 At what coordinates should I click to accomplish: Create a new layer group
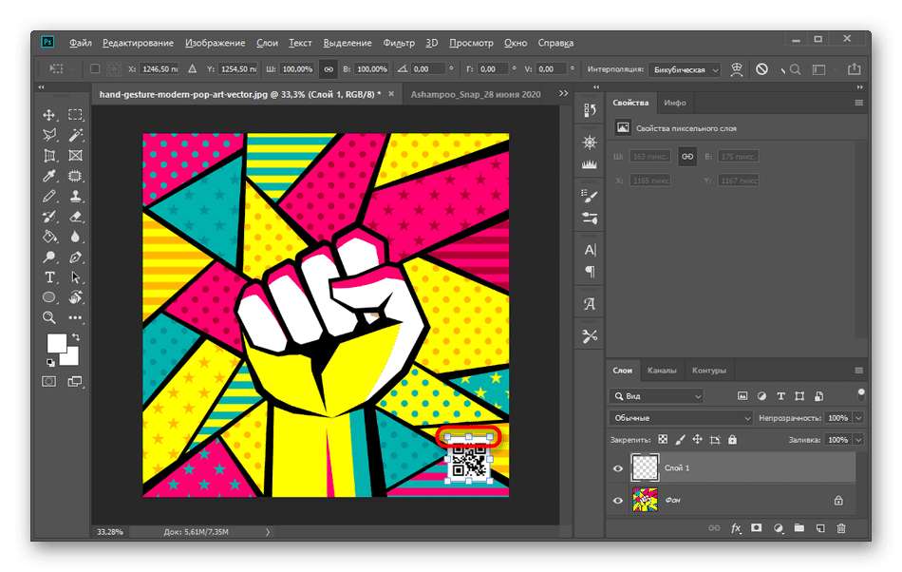click(799, 527)
